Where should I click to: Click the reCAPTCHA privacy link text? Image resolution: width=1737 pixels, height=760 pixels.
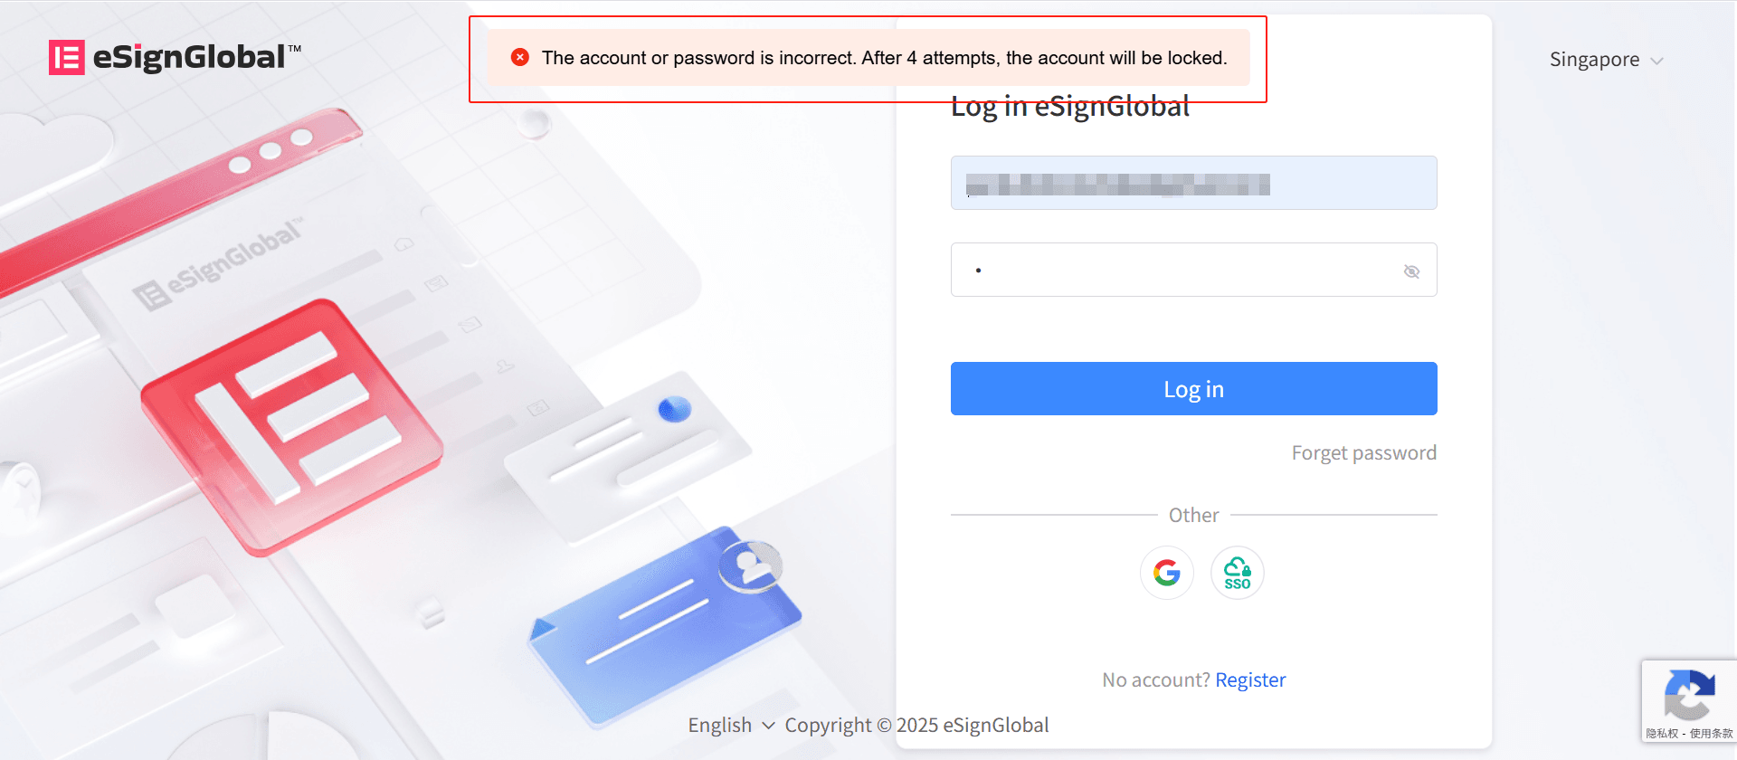click(x=1662, y=734)
